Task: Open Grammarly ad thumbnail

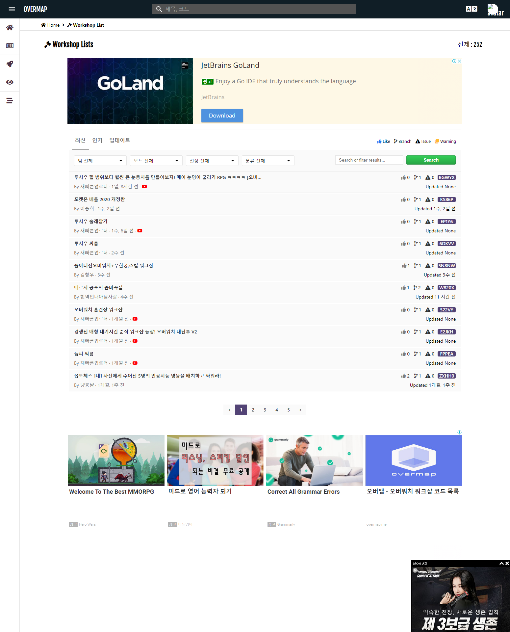Action: point(315,461)
